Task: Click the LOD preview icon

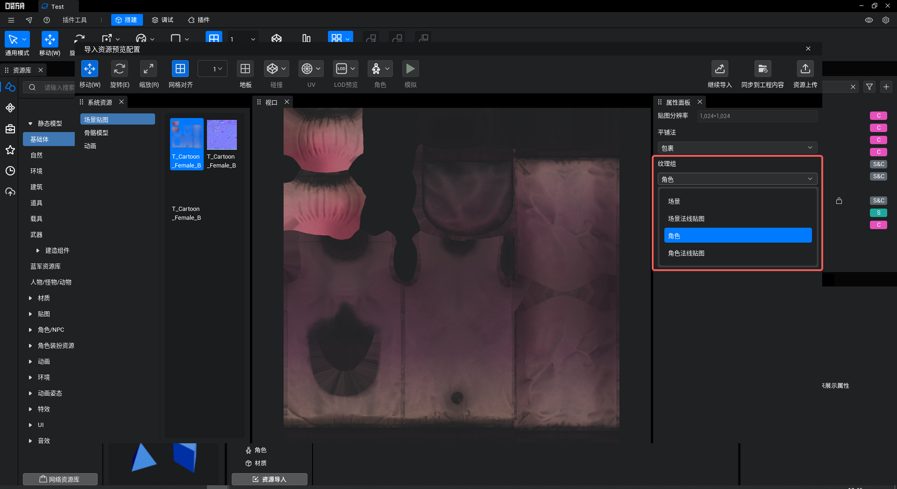Action: pyautogui.click(x=342, y=69)
